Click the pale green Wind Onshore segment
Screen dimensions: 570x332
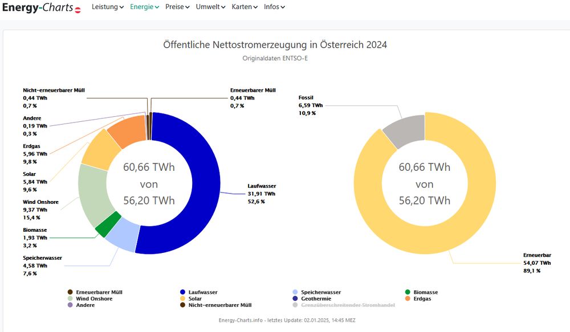[94, 194]
